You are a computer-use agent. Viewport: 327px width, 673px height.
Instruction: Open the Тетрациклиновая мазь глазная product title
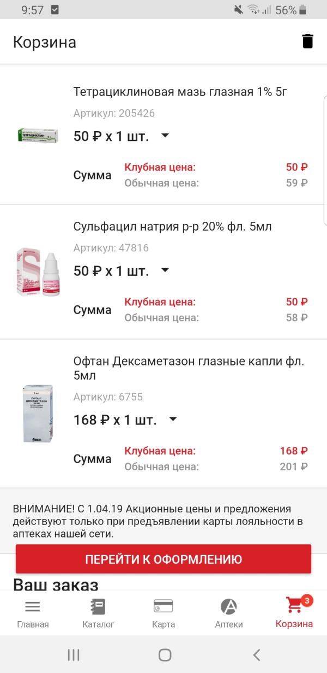[180, 92]
